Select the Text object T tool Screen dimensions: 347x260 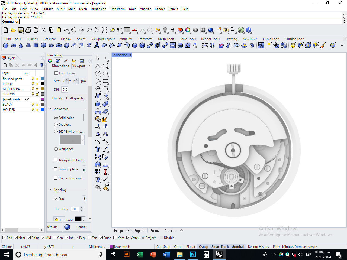click(98, 149)
